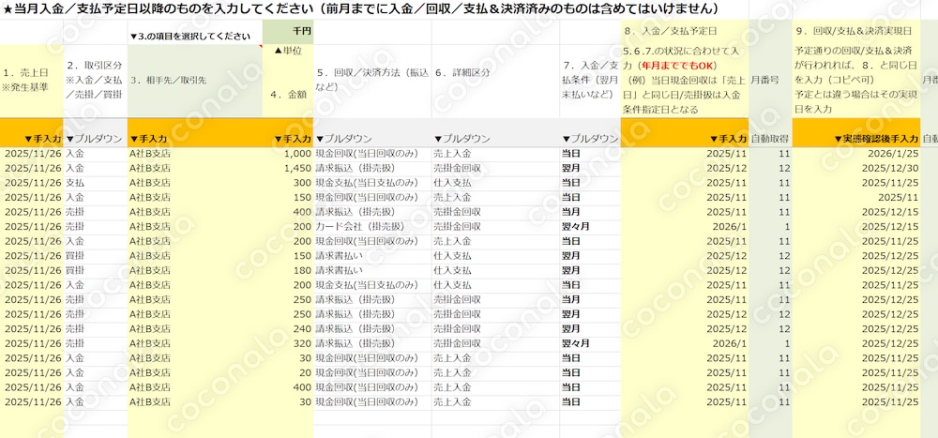Click sale date 2025/11/26 in the 1,000 row

[32, 154]
